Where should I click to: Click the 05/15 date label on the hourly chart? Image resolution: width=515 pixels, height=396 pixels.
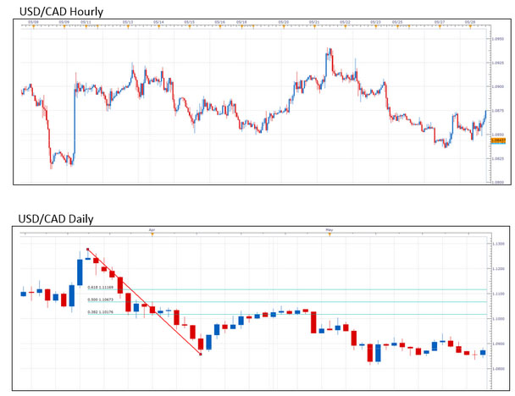tap(189, 22)
